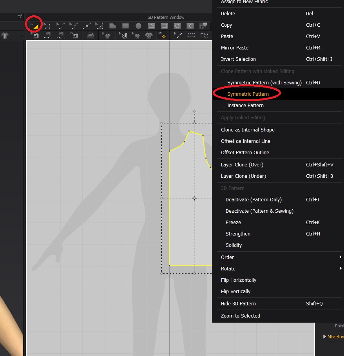Select the Polygon pattern tool

(x=112, y=26)
